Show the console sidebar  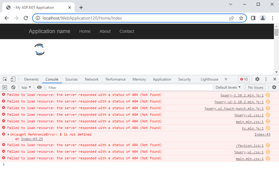pyautogui.click(x=5, y=87)
